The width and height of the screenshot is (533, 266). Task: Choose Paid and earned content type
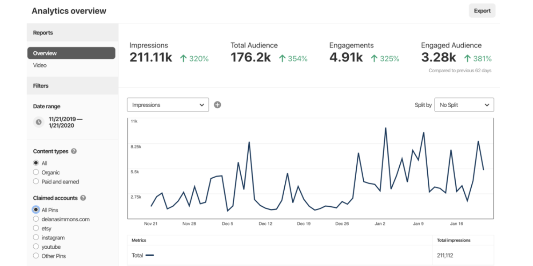pos(36,182)
